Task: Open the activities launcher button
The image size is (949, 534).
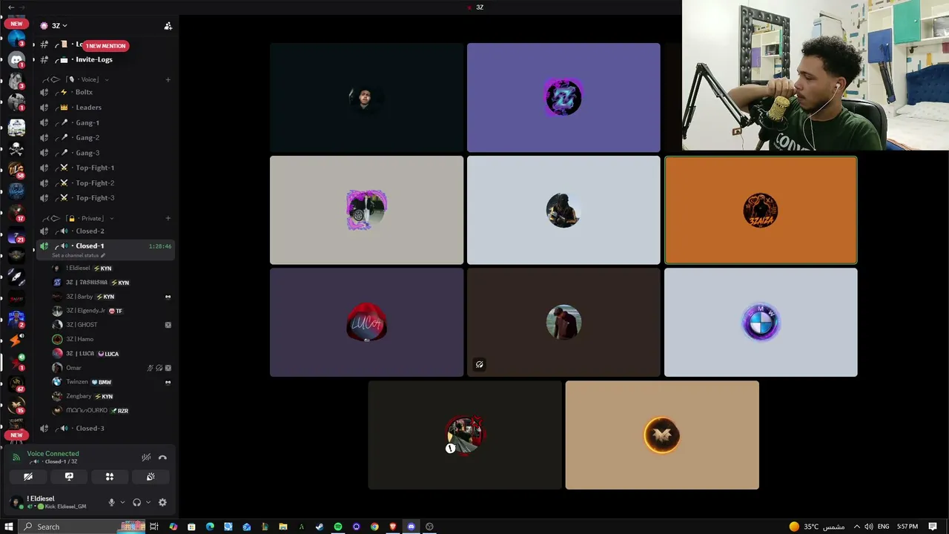Action: [110, 477]
